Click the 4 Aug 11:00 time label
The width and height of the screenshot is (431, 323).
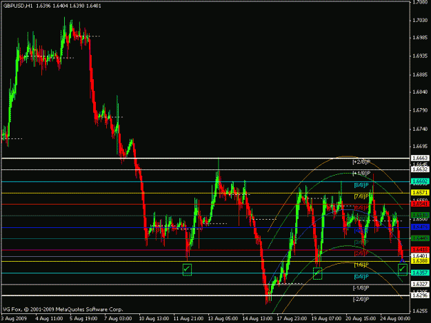[49, 319]
